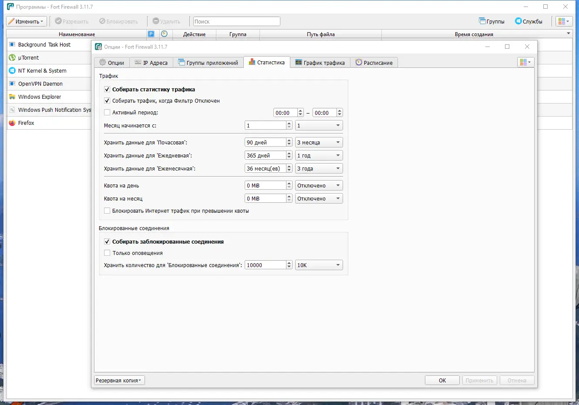Click the clock schedule column header icon
Screen dimensions: 579x405
[x=164, y=34]
